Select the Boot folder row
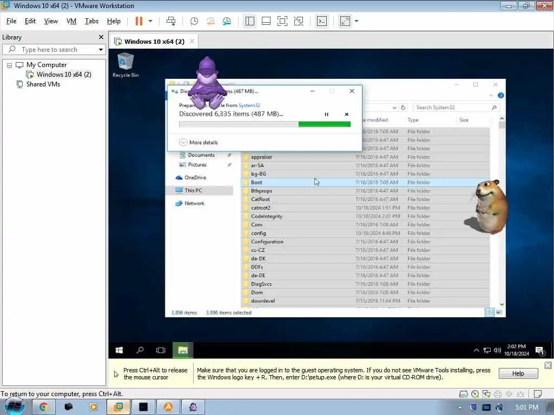This screenshot has height=415, width=554. coord(366,183)
